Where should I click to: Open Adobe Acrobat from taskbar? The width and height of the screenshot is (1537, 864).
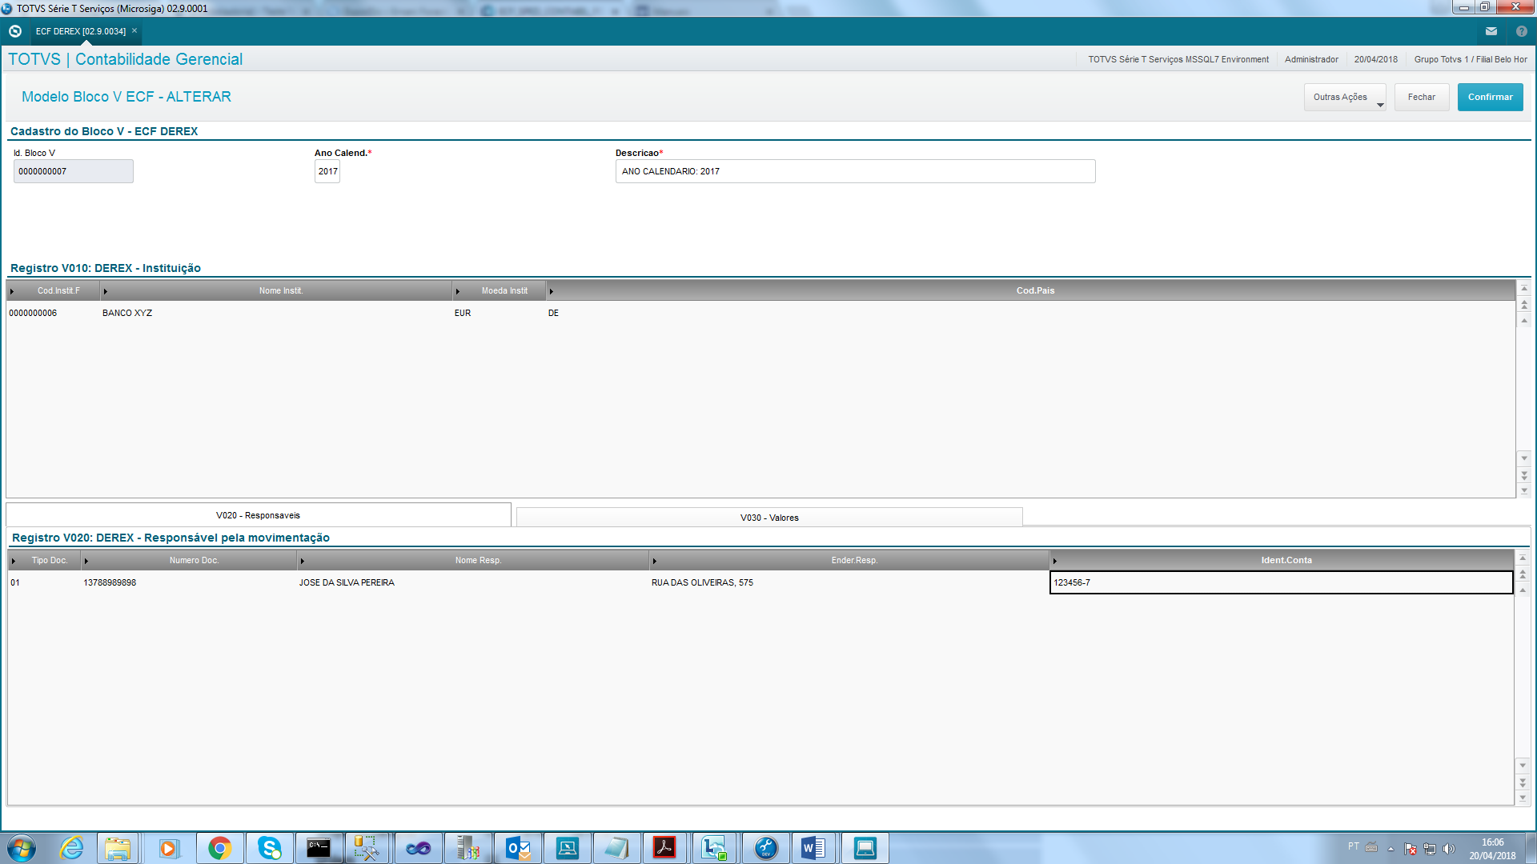(664, 848)
